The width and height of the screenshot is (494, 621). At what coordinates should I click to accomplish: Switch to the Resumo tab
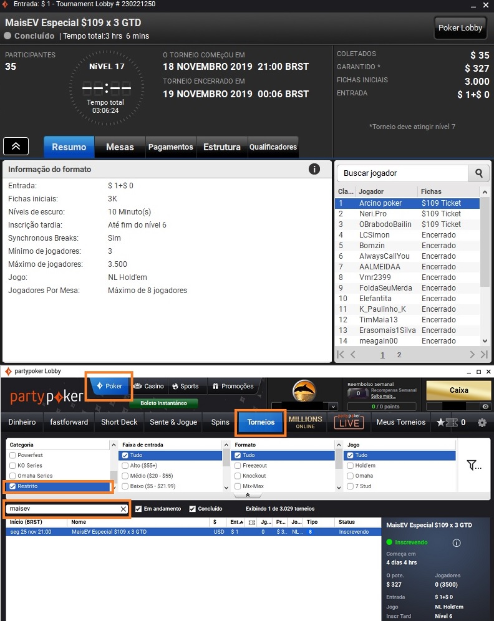[69, 147]
